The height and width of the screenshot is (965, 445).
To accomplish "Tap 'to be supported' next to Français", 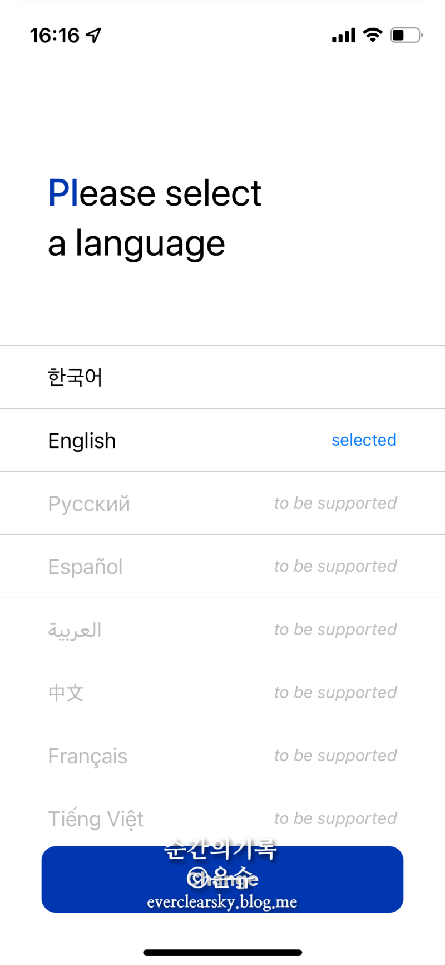I will coord(335,756).
